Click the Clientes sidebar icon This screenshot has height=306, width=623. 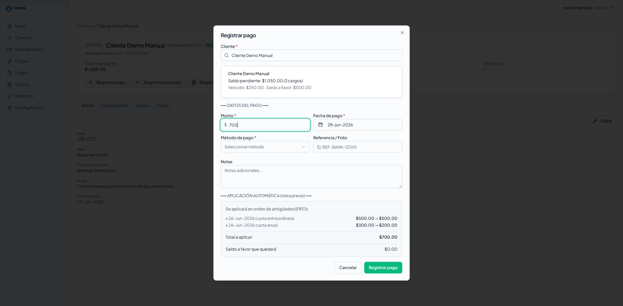(x=9, y=38)
